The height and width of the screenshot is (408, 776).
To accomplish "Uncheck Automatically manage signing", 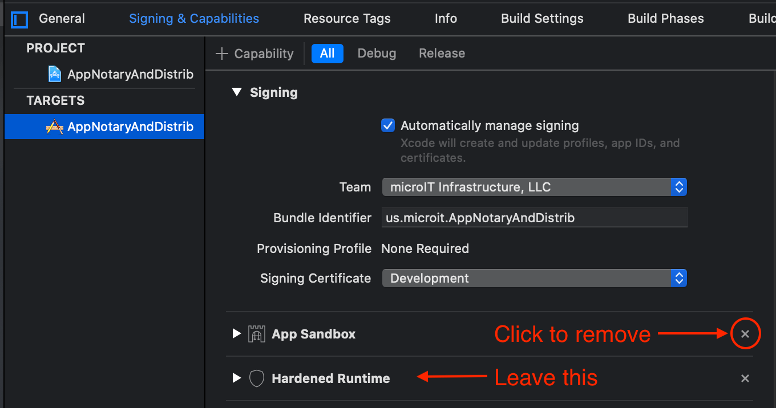I will (388, 125).
